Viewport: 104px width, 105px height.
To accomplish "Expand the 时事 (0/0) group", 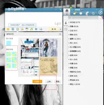I will tap(73, 64).
